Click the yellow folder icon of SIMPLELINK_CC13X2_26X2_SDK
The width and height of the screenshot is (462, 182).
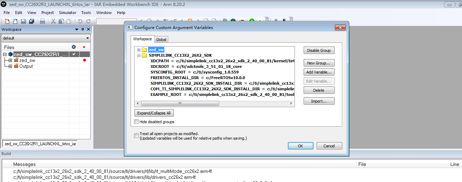[144, 55]
